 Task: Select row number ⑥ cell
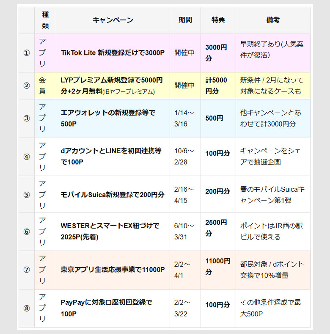point(27,232)
